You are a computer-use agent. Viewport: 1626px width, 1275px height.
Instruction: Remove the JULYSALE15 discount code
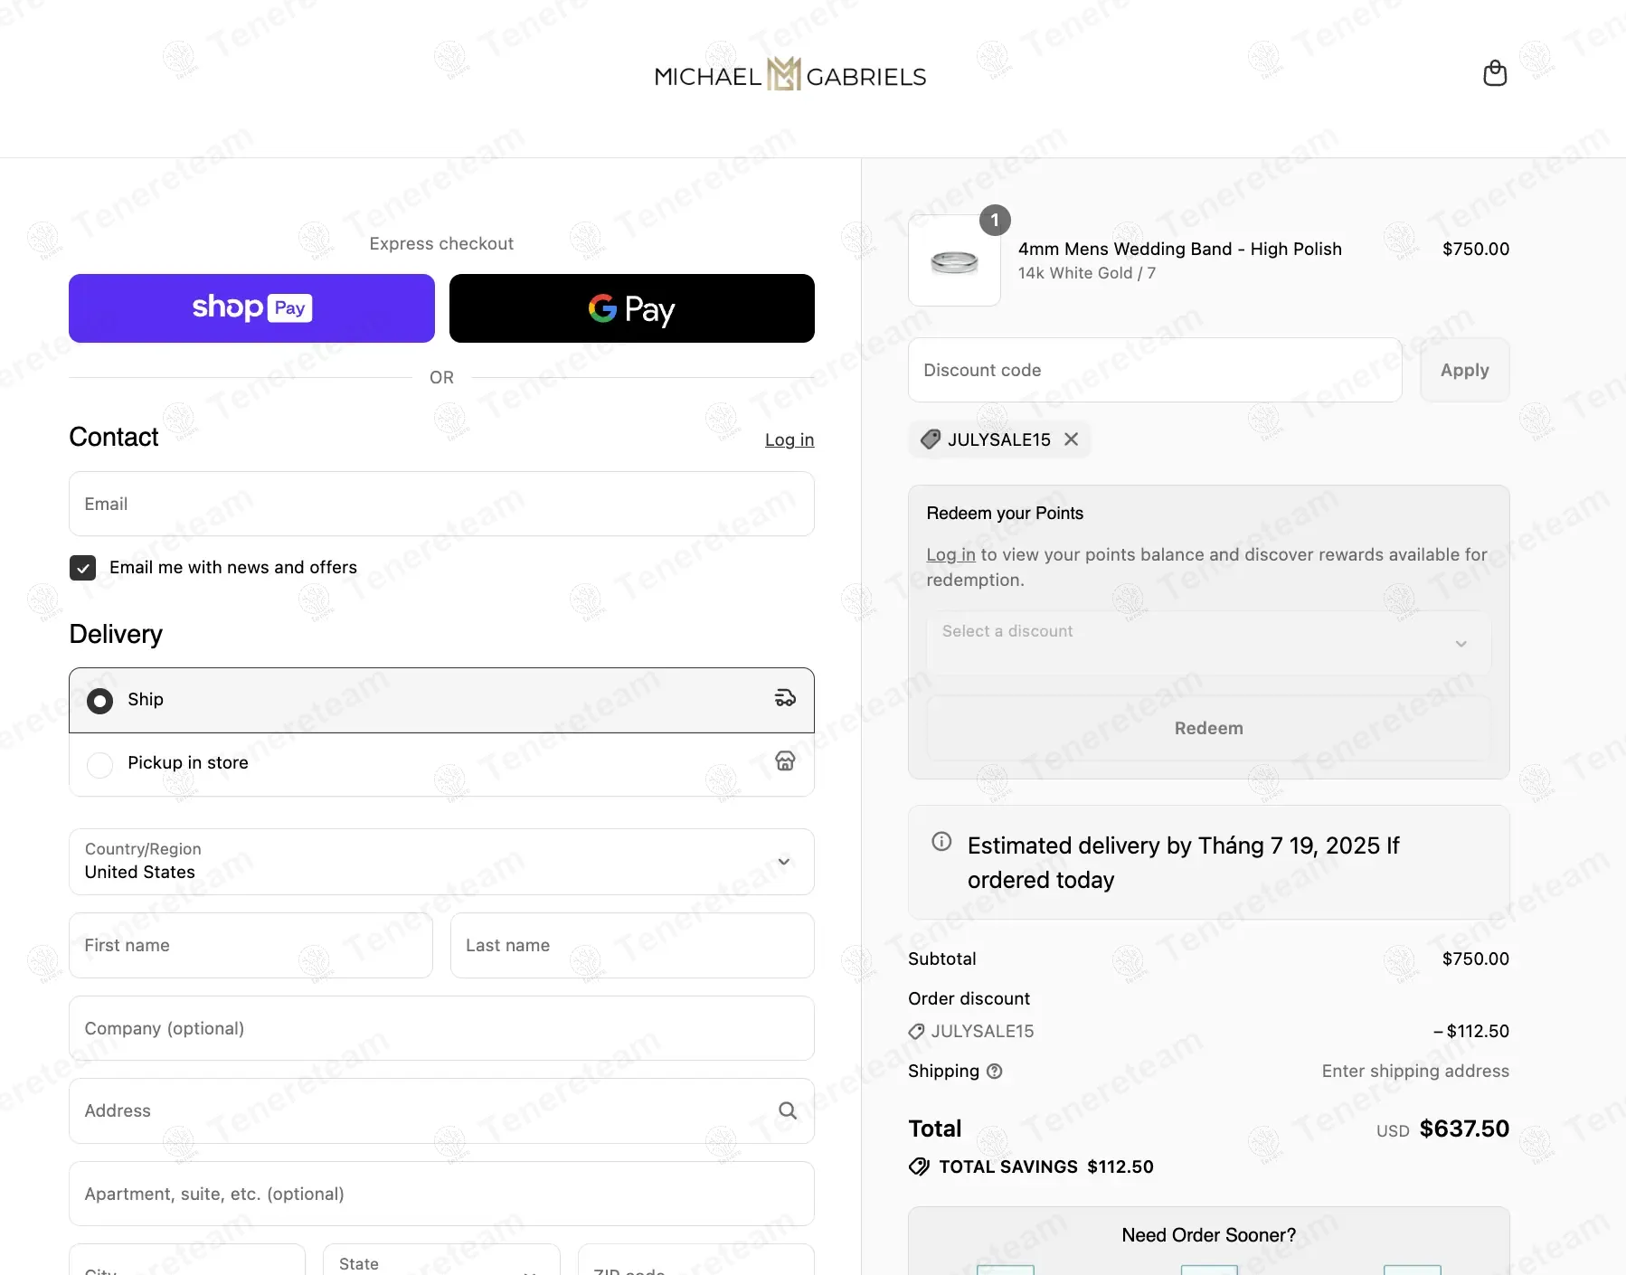(1072, 439)
